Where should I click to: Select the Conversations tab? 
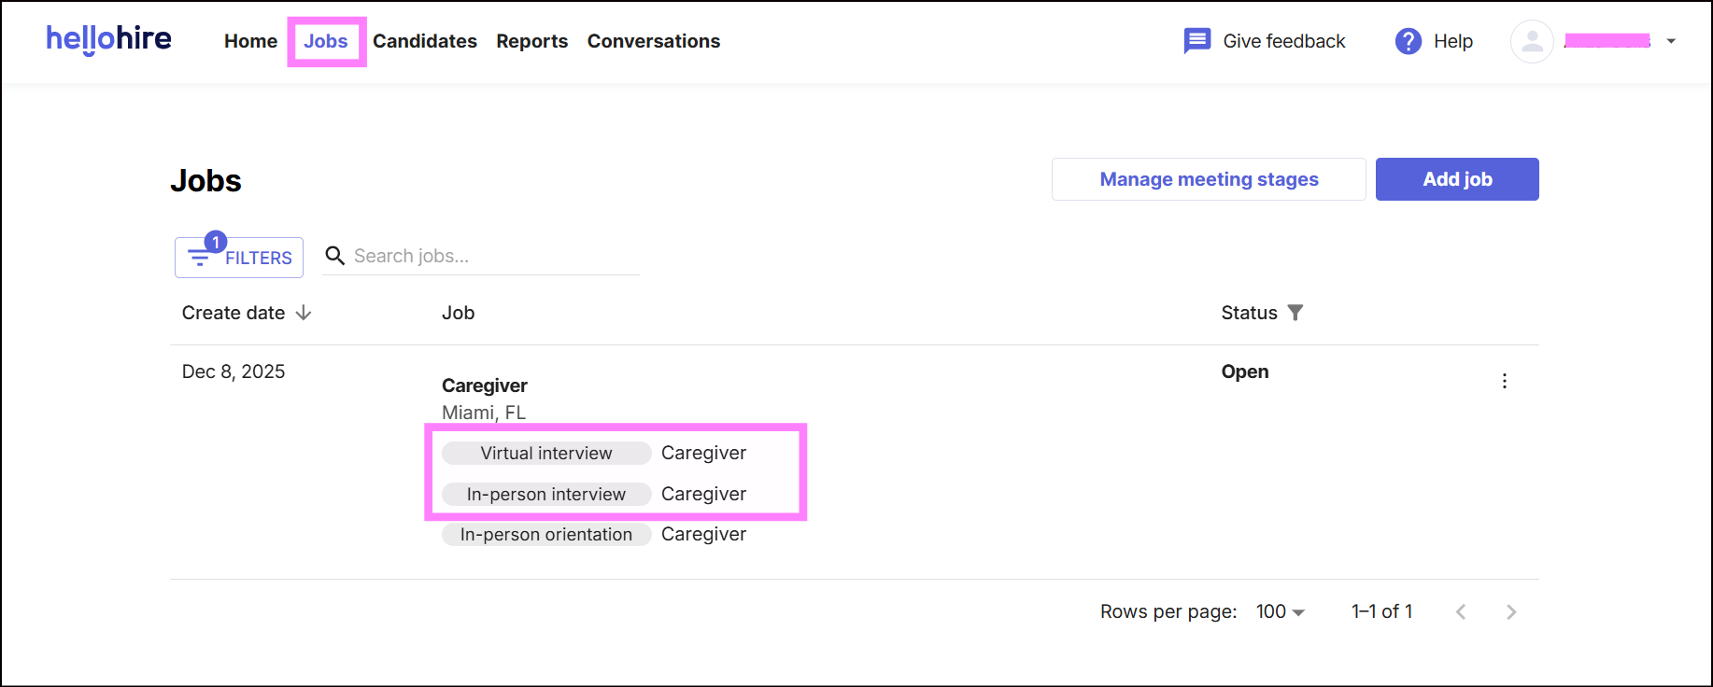click(654, 41)
